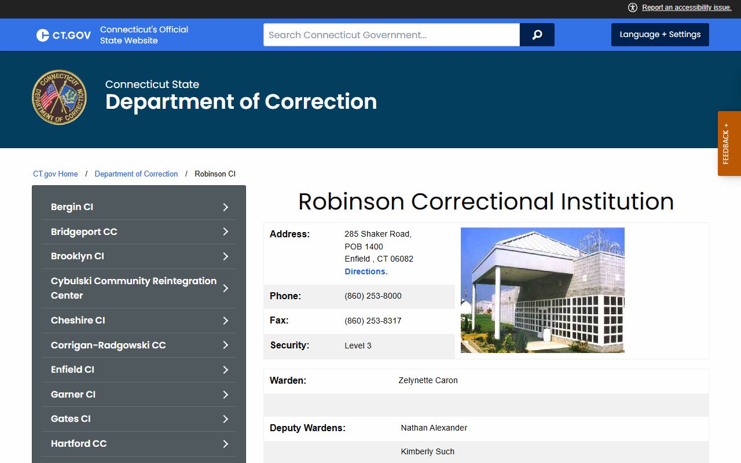
Task: Select fax number (860) 253-8317
Action: [373, 321]
